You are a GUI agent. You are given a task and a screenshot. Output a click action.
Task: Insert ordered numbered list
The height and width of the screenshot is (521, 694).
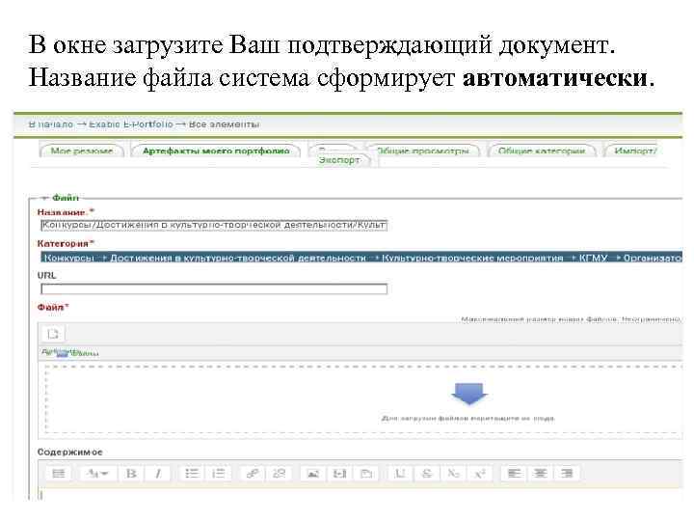click(218, 473)
